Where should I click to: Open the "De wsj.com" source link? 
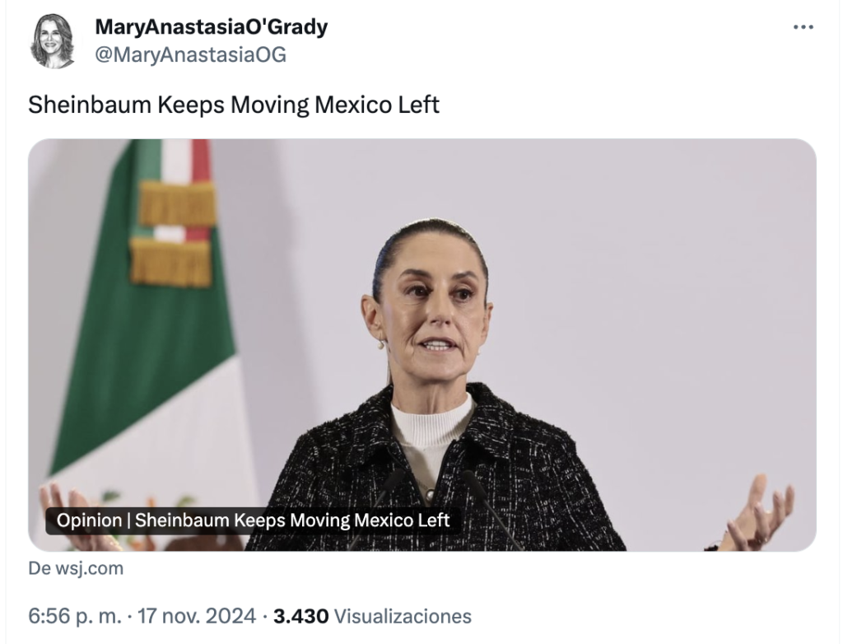(76, 568)
